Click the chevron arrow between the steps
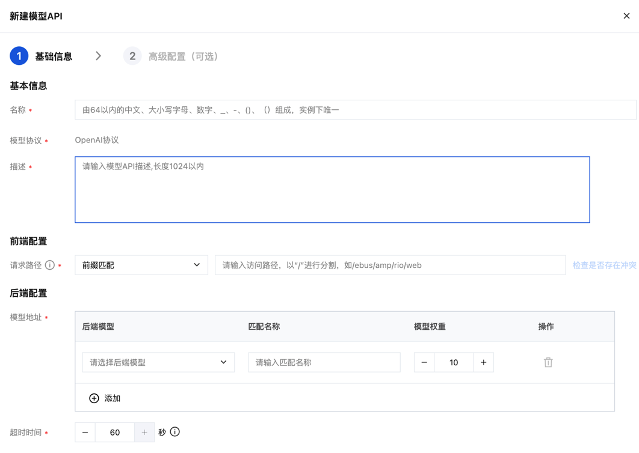 pos(98,56)
